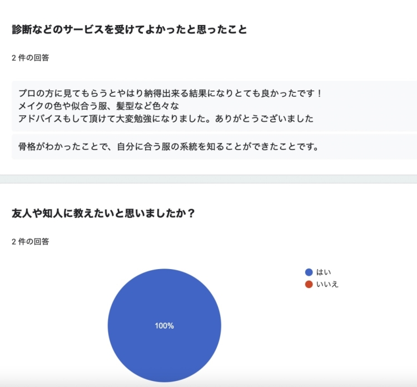
Task: Click the 100% label in pie chart
Action: (x=165, y=326)
